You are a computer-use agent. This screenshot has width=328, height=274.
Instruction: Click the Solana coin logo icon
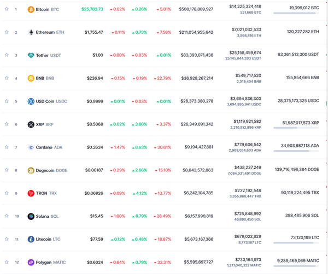pos(31,216)
